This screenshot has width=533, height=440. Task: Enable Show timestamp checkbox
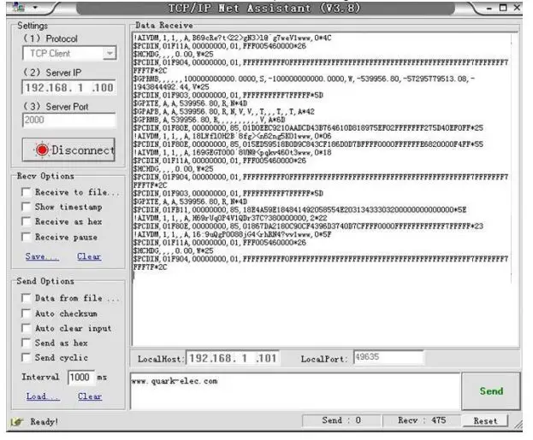point(27,207)
